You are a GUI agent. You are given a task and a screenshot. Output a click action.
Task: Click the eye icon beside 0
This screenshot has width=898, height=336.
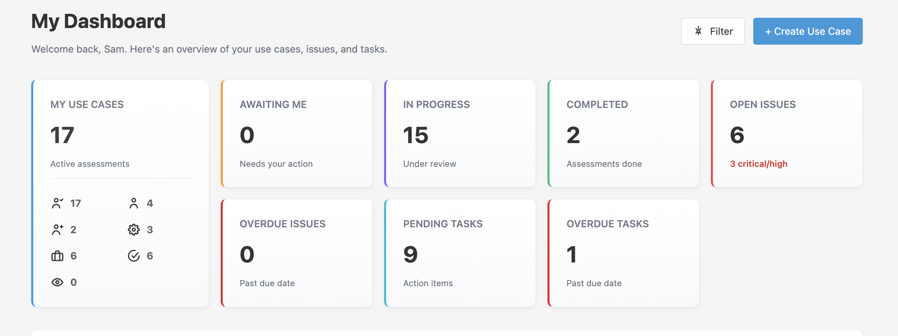point(57,282)
